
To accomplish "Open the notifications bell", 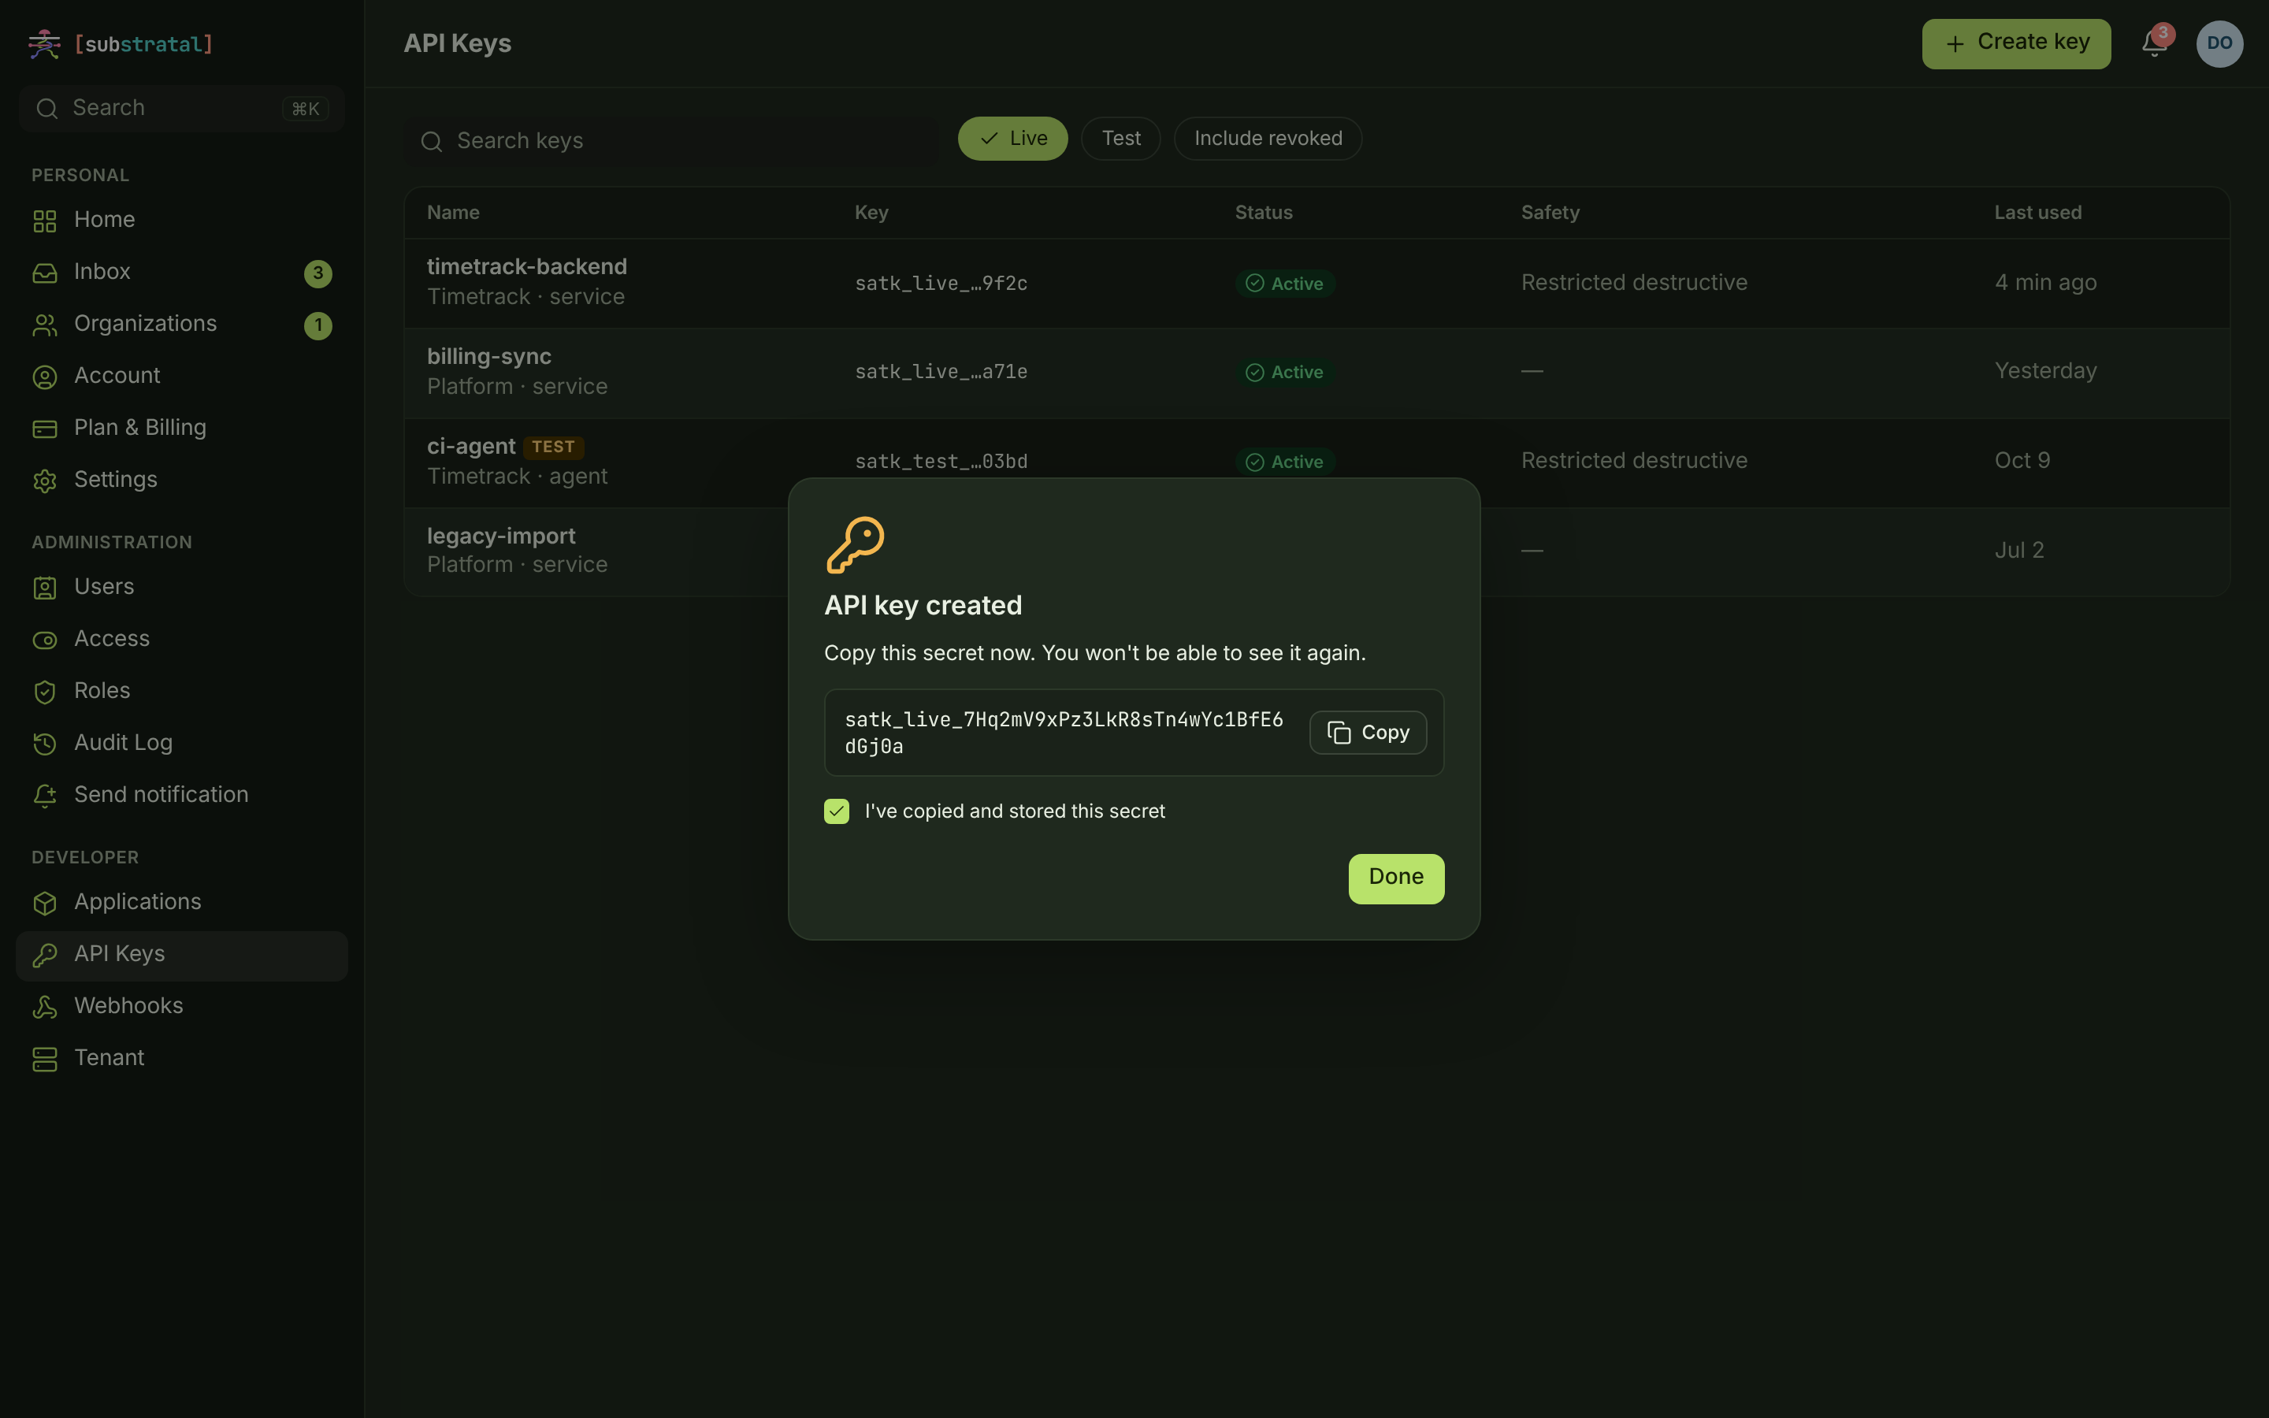I will click(2154, 43).
